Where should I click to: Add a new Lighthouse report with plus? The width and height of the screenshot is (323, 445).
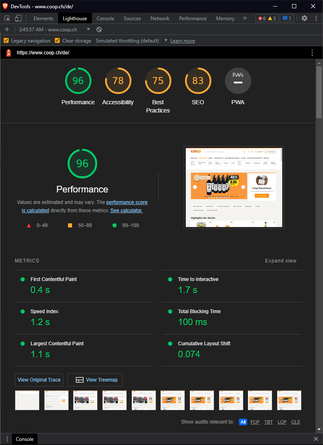tap(7, 30)
